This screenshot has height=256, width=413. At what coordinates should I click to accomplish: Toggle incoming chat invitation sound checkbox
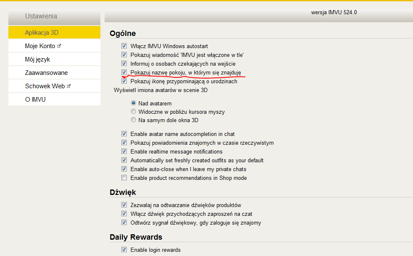click(x=124, y=214)
